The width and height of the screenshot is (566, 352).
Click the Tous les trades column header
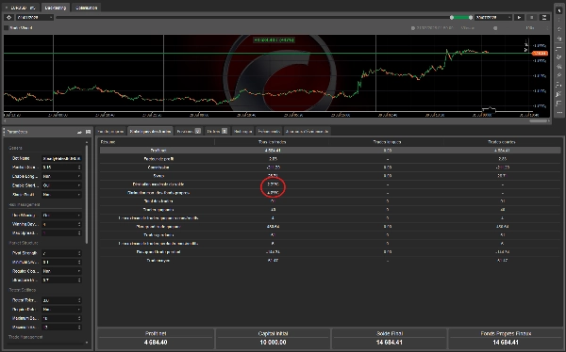(273, 142)
